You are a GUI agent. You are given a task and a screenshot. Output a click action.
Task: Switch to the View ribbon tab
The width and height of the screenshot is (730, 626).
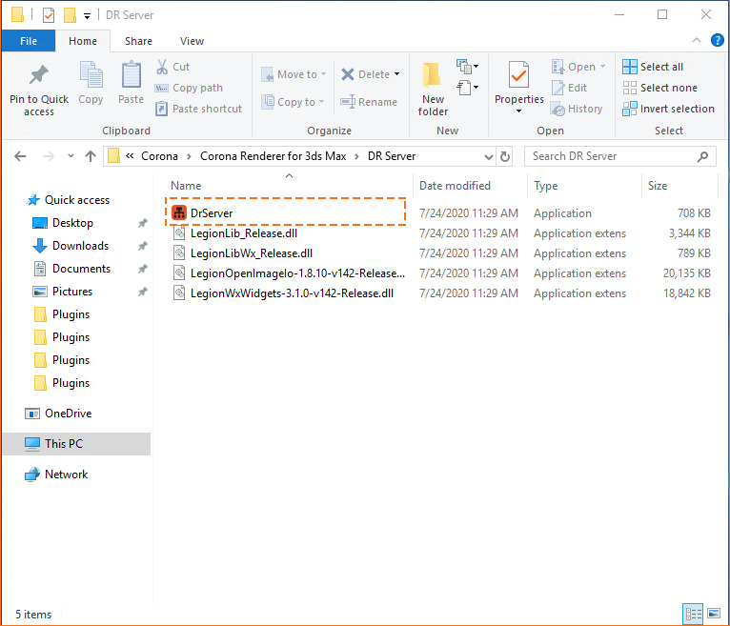(x=192, y=41)
